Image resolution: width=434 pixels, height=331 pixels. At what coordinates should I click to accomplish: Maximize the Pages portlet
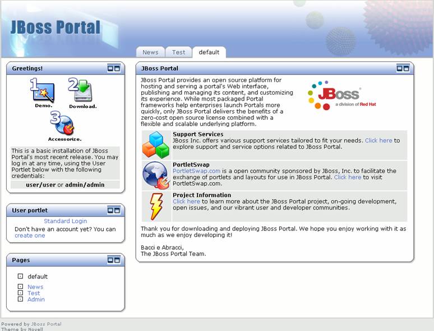(117, 260)
